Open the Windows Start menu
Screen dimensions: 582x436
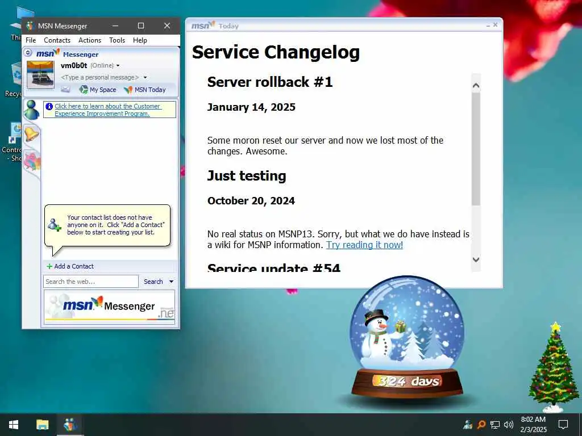(14, 425)
